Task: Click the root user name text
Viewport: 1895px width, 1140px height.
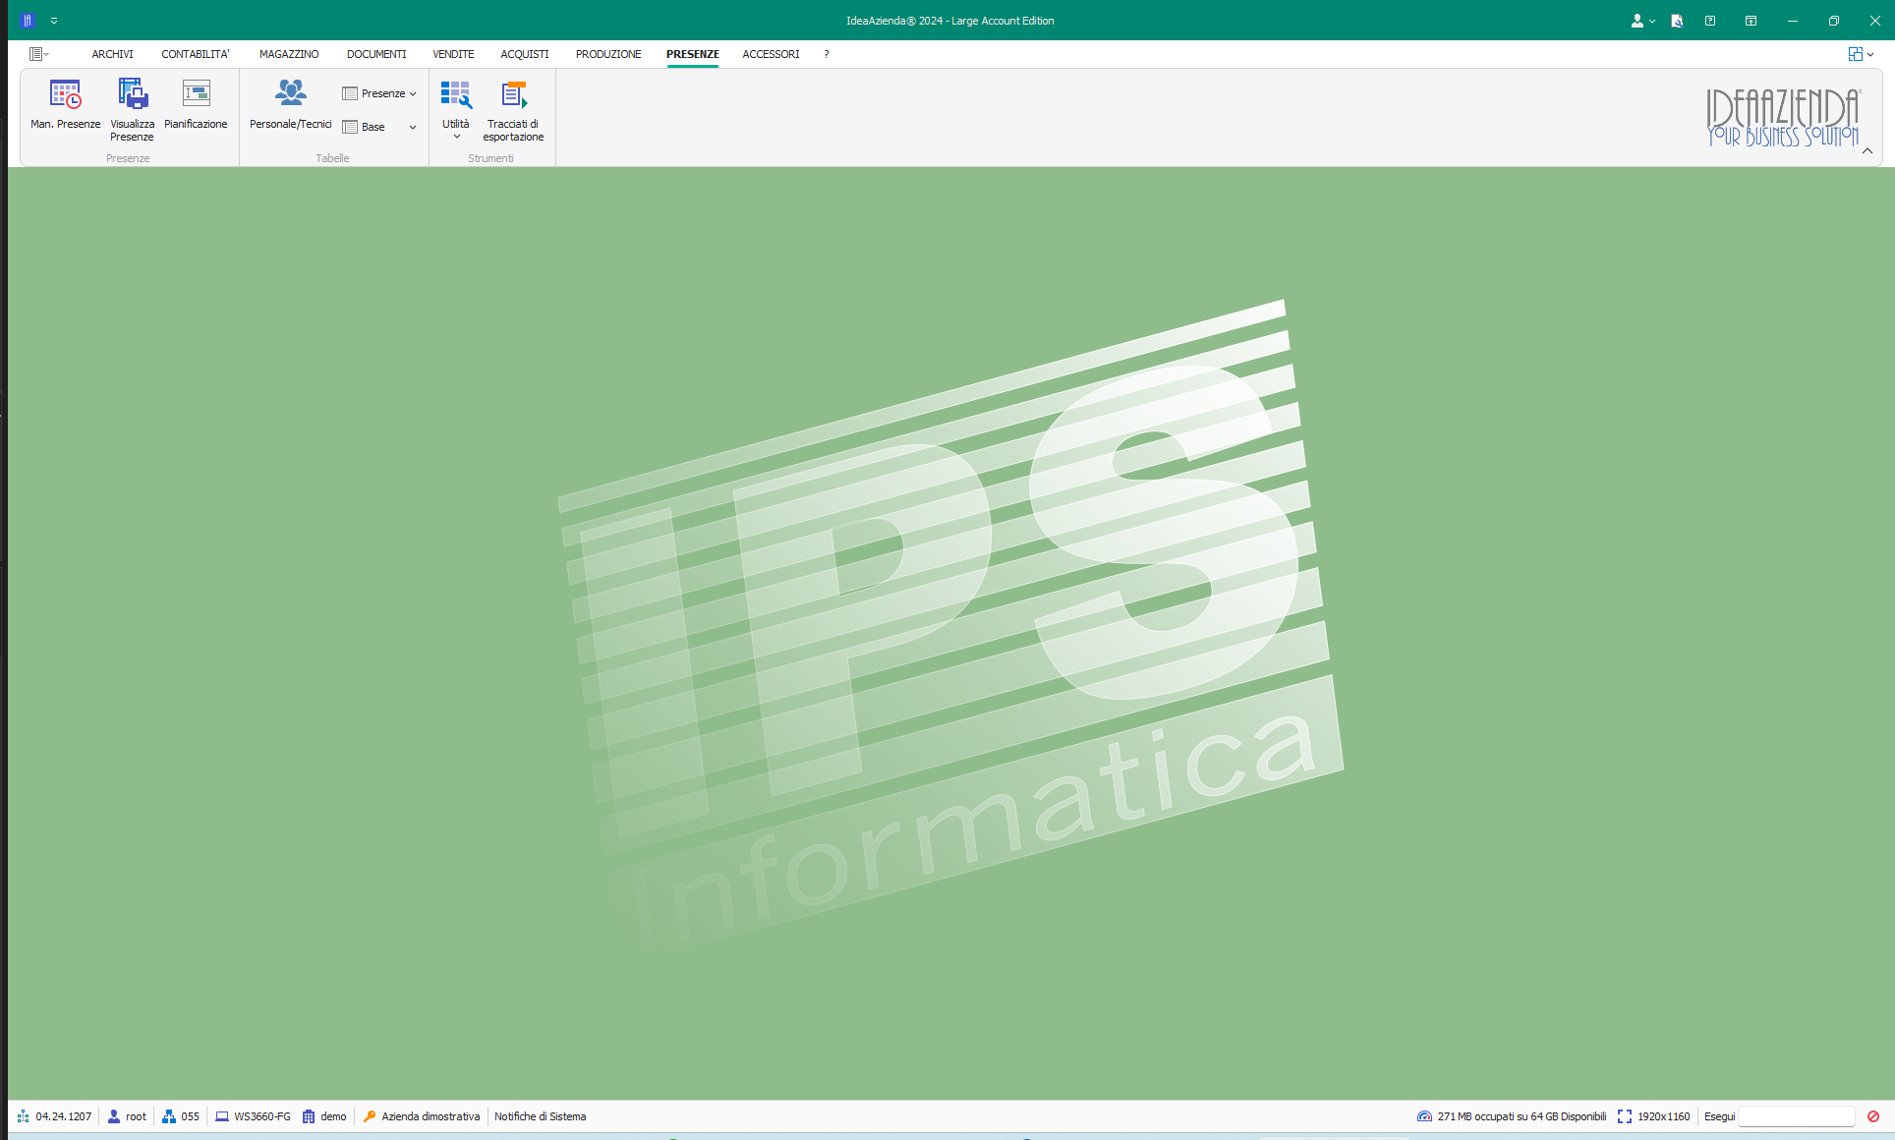Action: (136, 1116)
